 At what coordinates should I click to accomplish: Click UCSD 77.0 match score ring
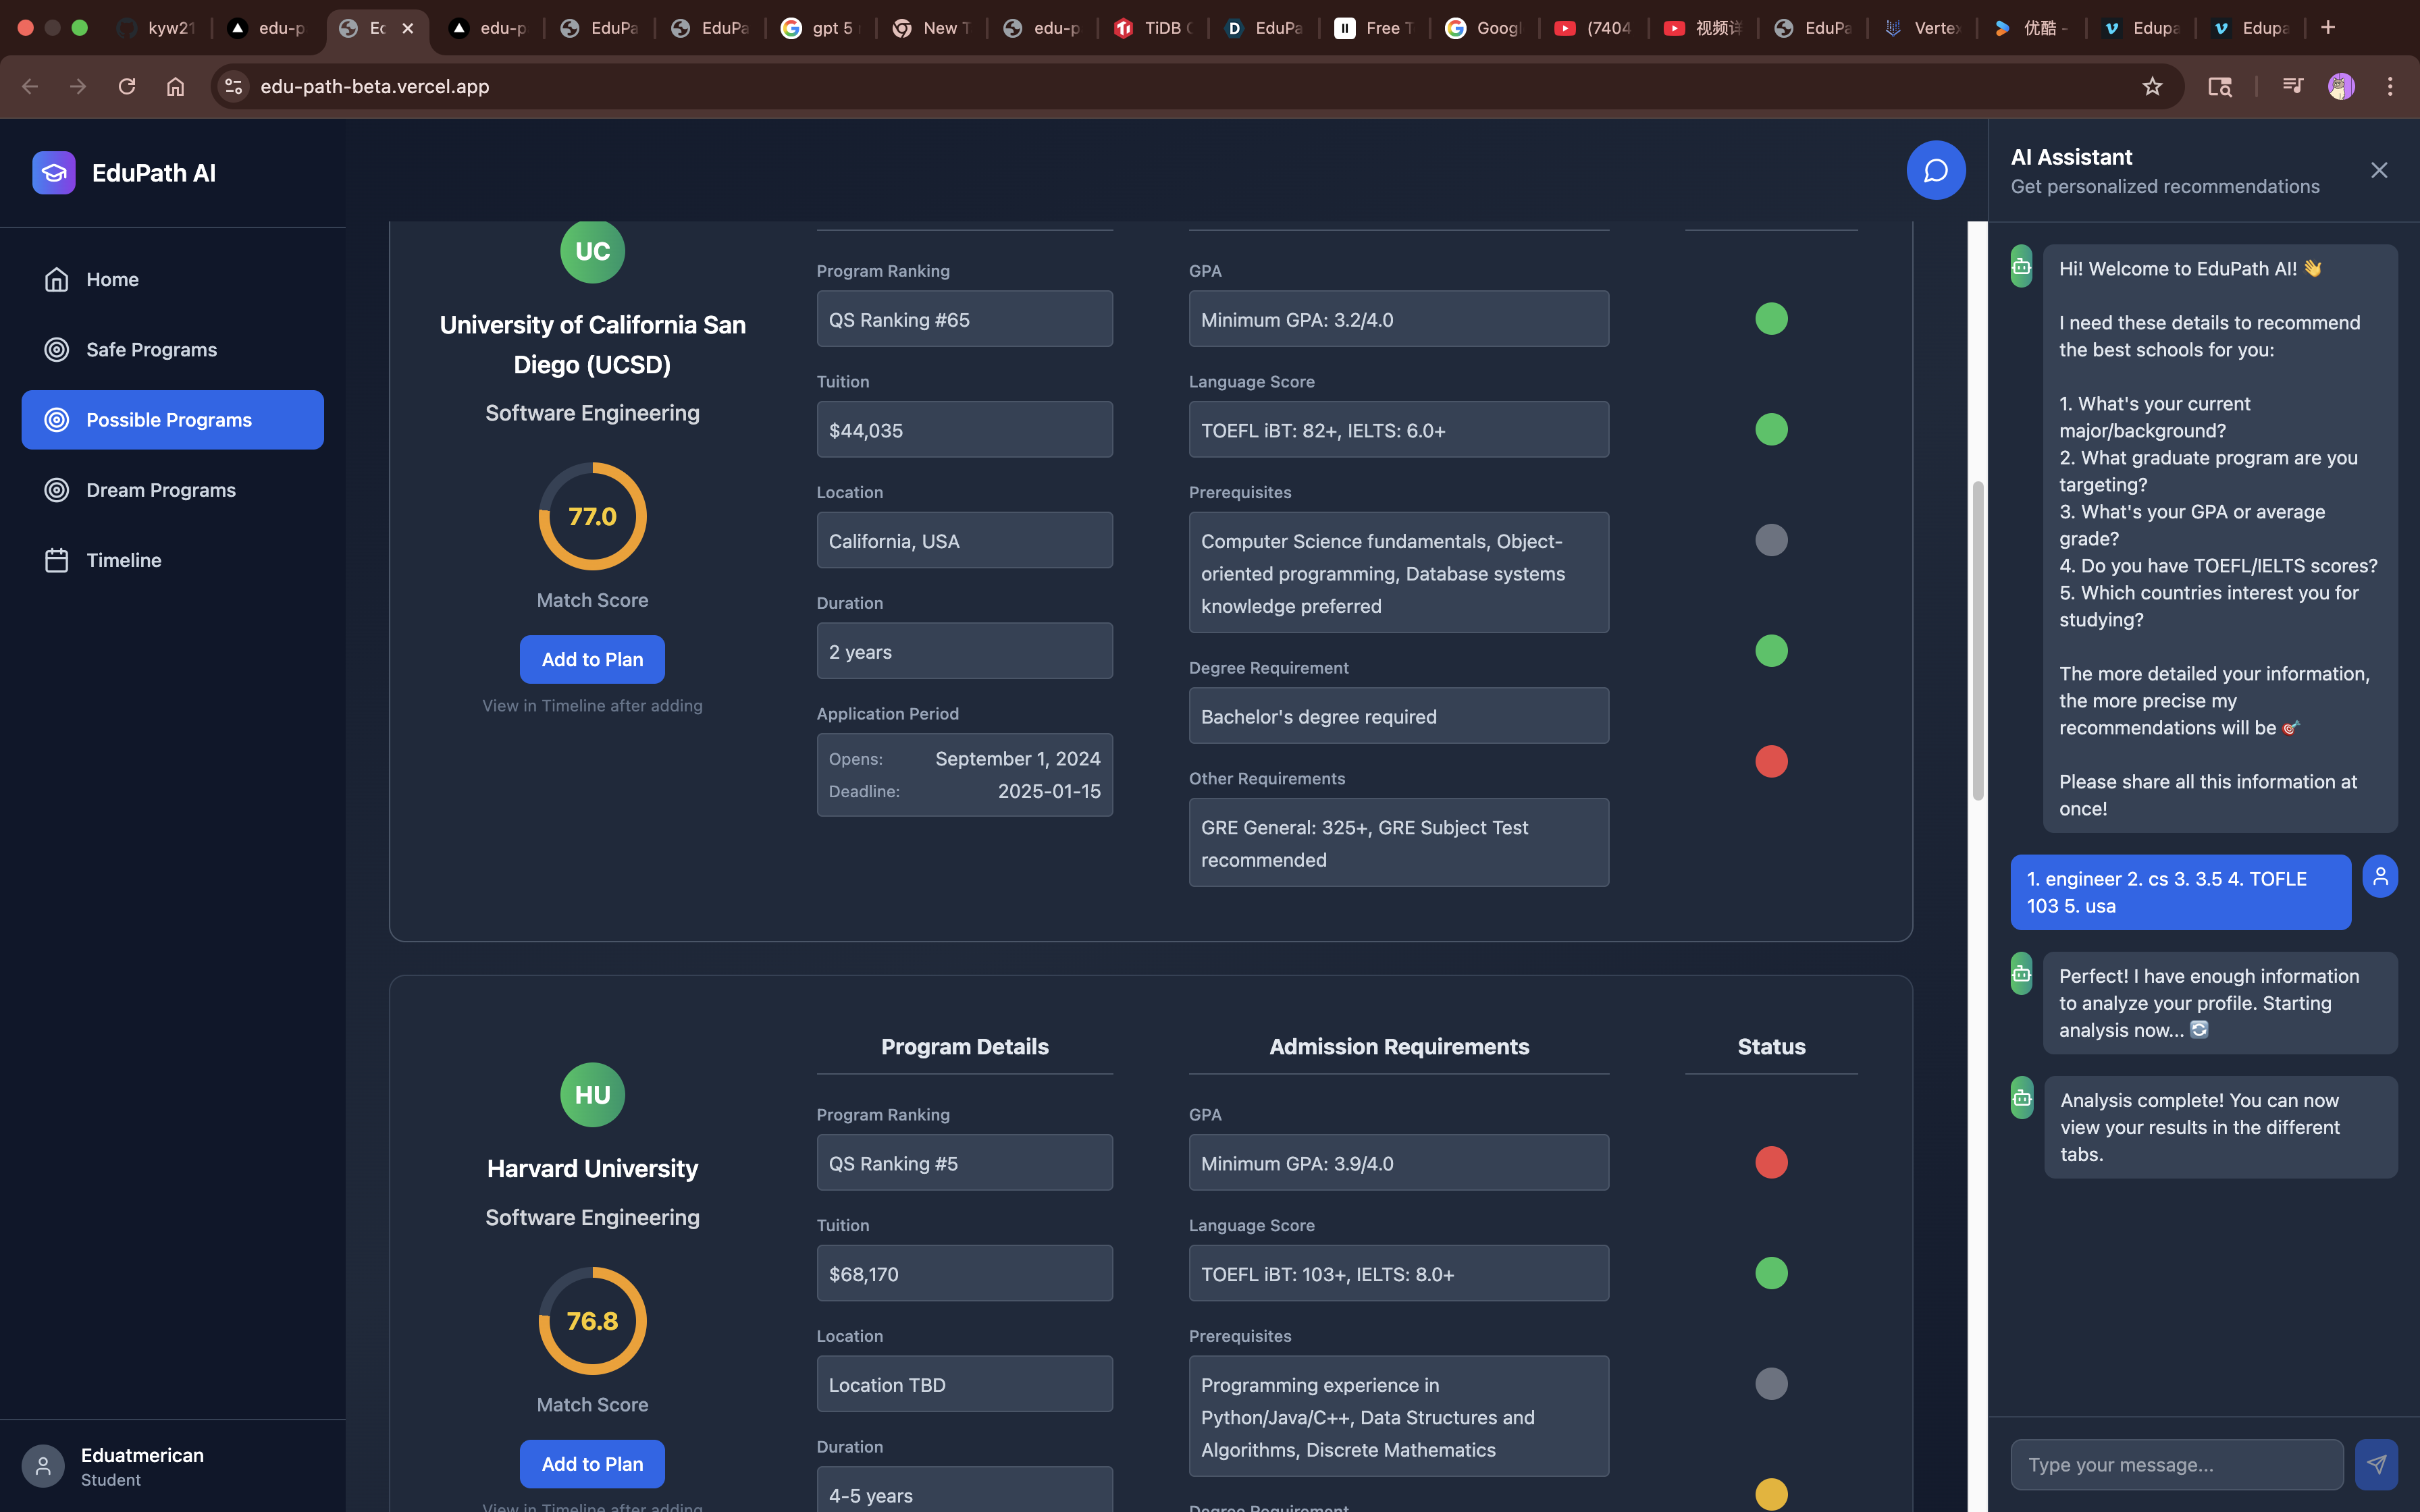click(x=592, y=516)
